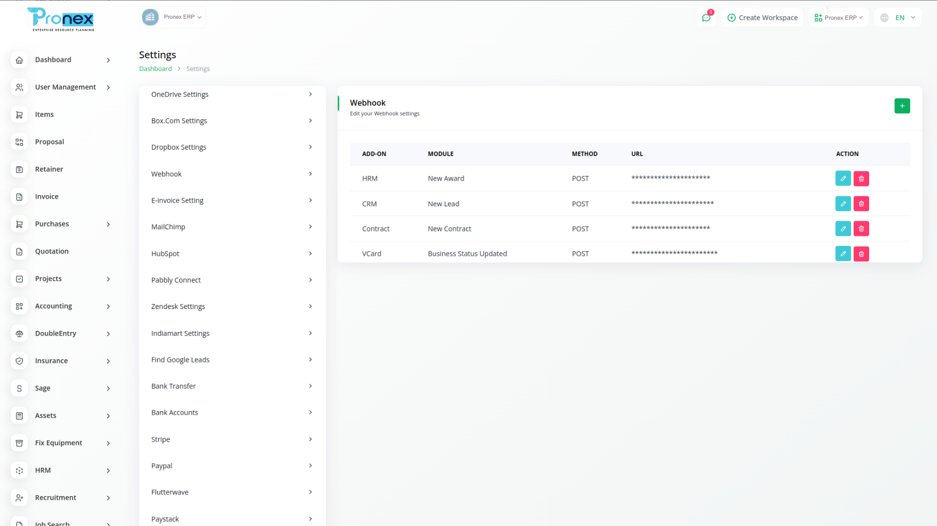Image resolution: width=937 pixels, height=526 pixels.
Task: Expand the Projects submenu chevron
Action: pos(109,279)
